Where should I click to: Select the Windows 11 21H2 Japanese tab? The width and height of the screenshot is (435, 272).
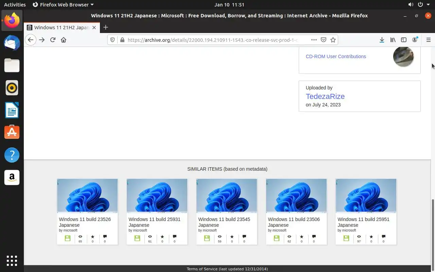point(62,27)
